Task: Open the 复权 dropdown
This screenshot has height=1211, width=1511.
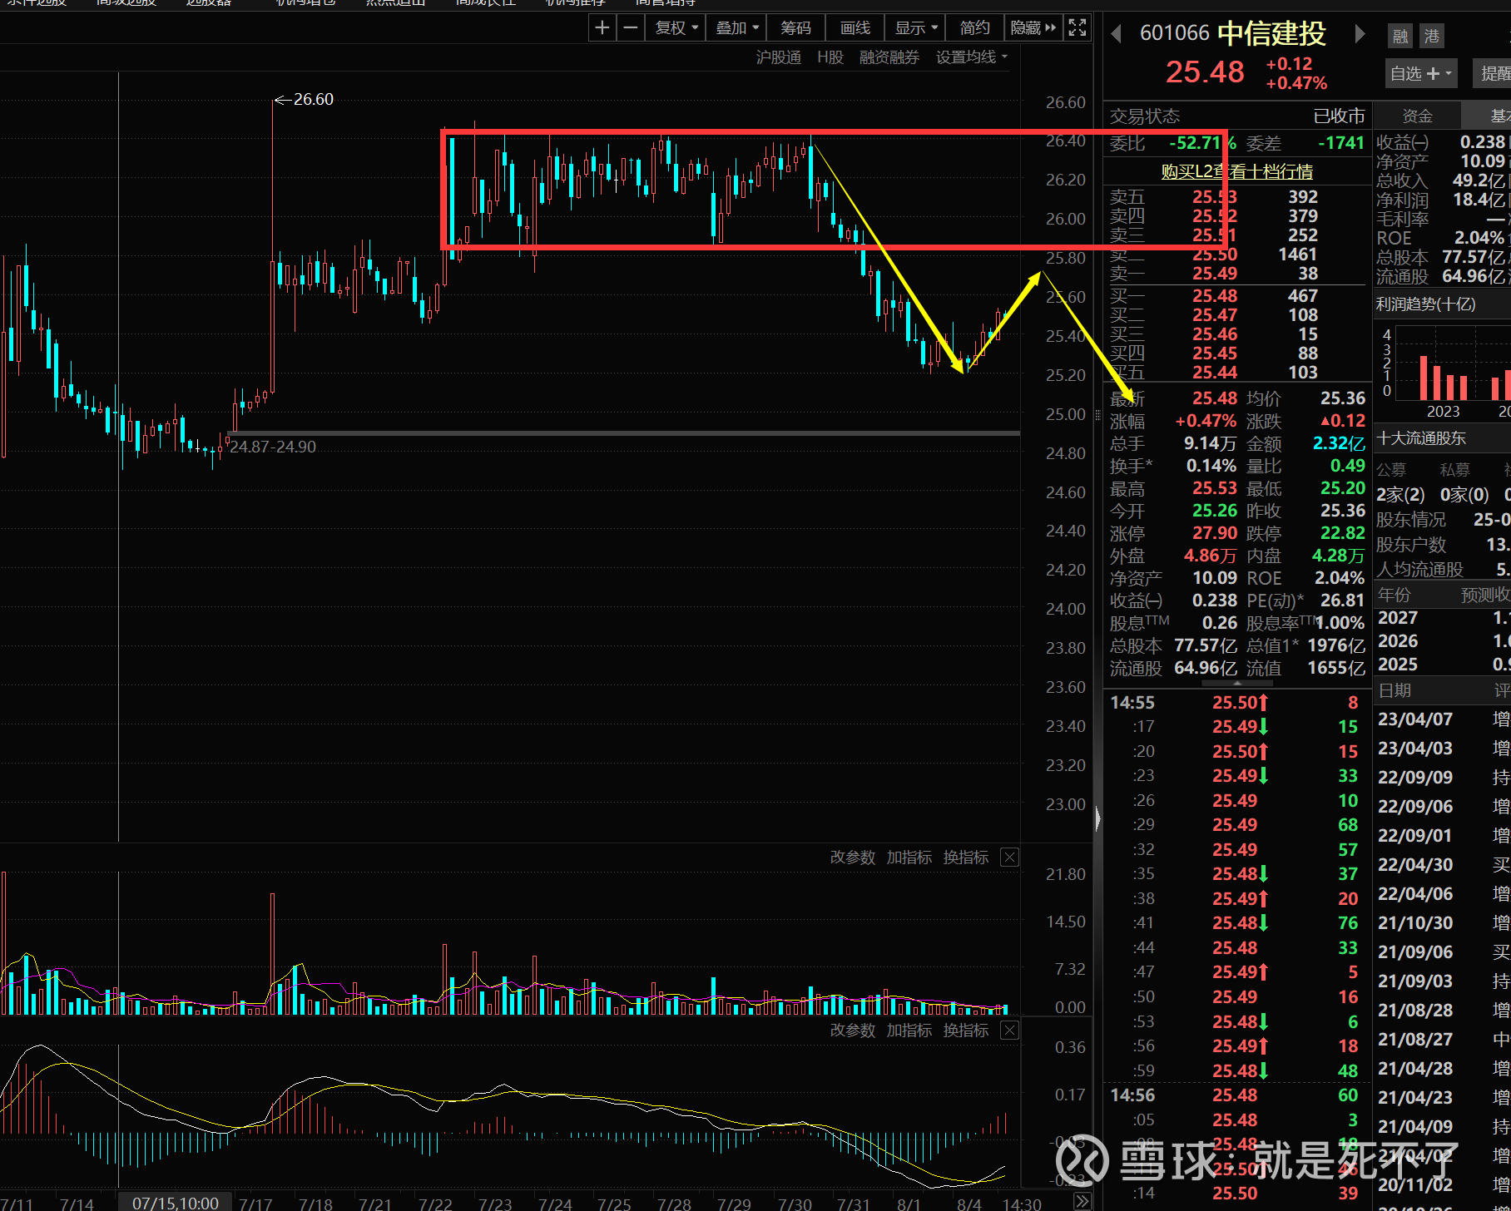Action: click(x=676, y=27)
